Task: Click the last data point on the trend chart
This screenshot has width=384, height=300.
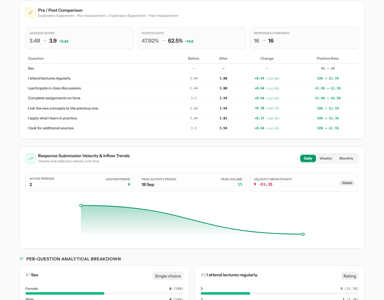Action: (303, 234)
